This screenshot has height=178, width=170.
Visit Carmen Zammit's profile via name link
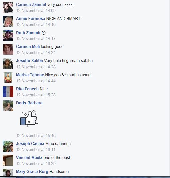(31, 5)
